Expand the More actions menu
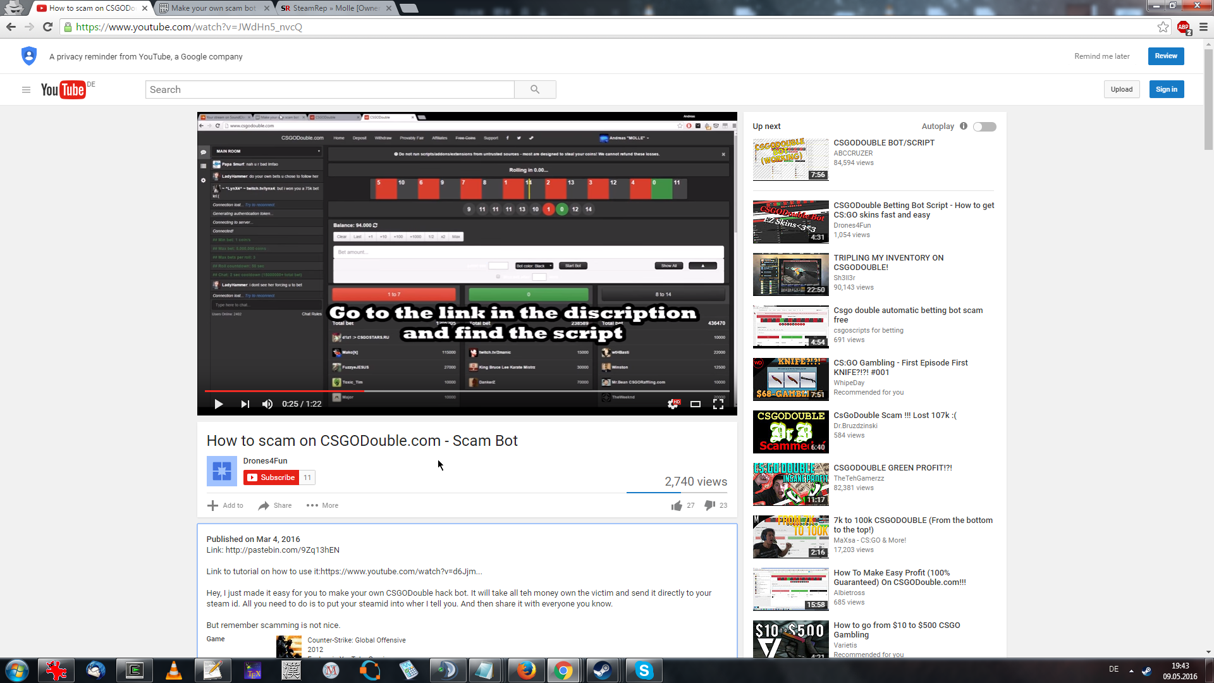 322,505
